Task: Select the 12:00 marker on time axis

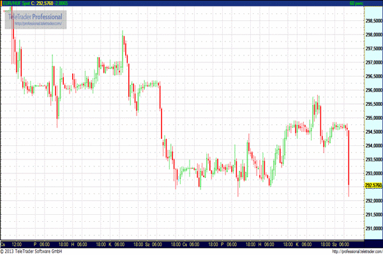Action: pyautogui.click(x=18, y=244)
